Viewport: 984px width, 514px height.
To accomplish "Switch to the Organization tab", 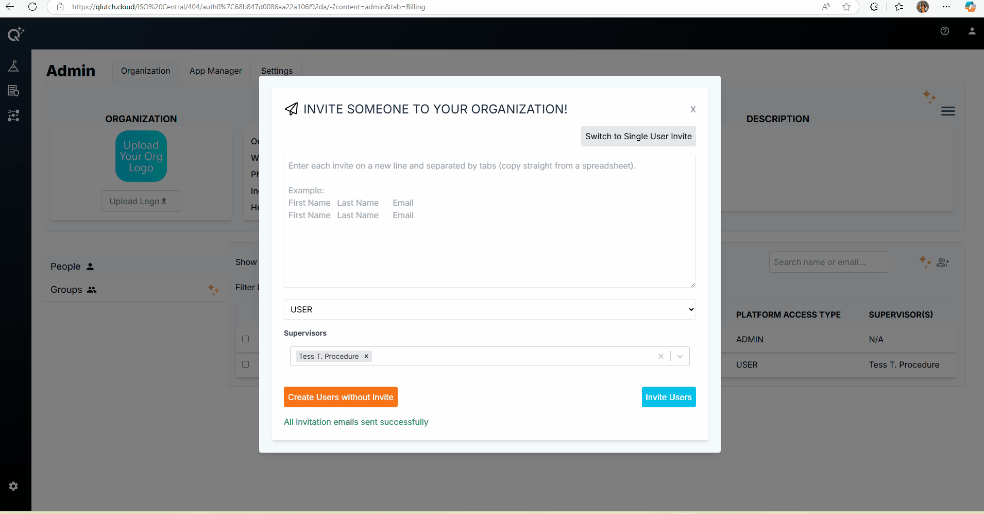I will (x=145, y=71).
